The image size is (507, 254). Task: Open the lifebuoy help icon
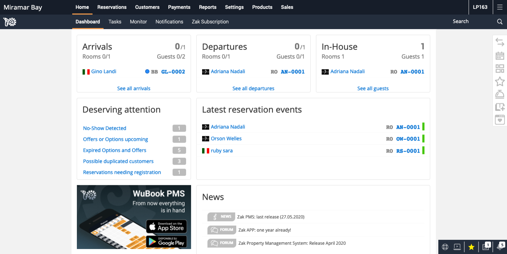click(x=445, y=247)
